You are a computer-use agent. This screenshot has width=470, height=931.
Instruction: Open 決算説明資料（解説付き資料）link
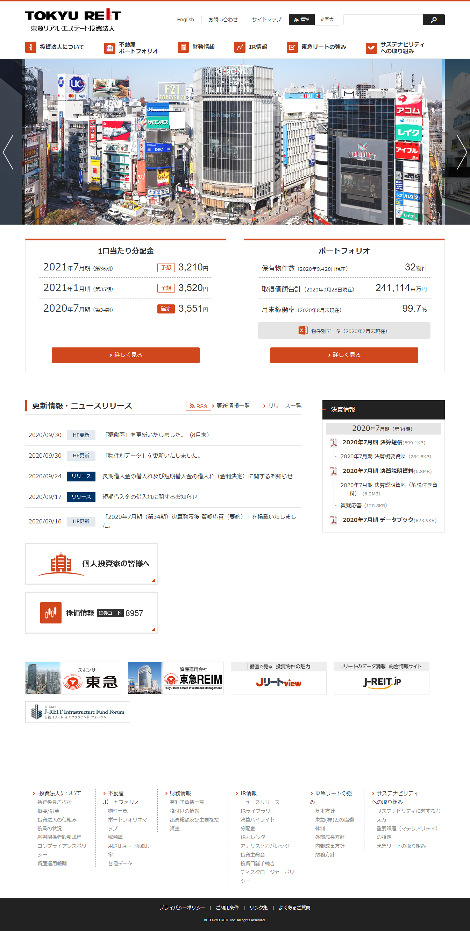389,489
